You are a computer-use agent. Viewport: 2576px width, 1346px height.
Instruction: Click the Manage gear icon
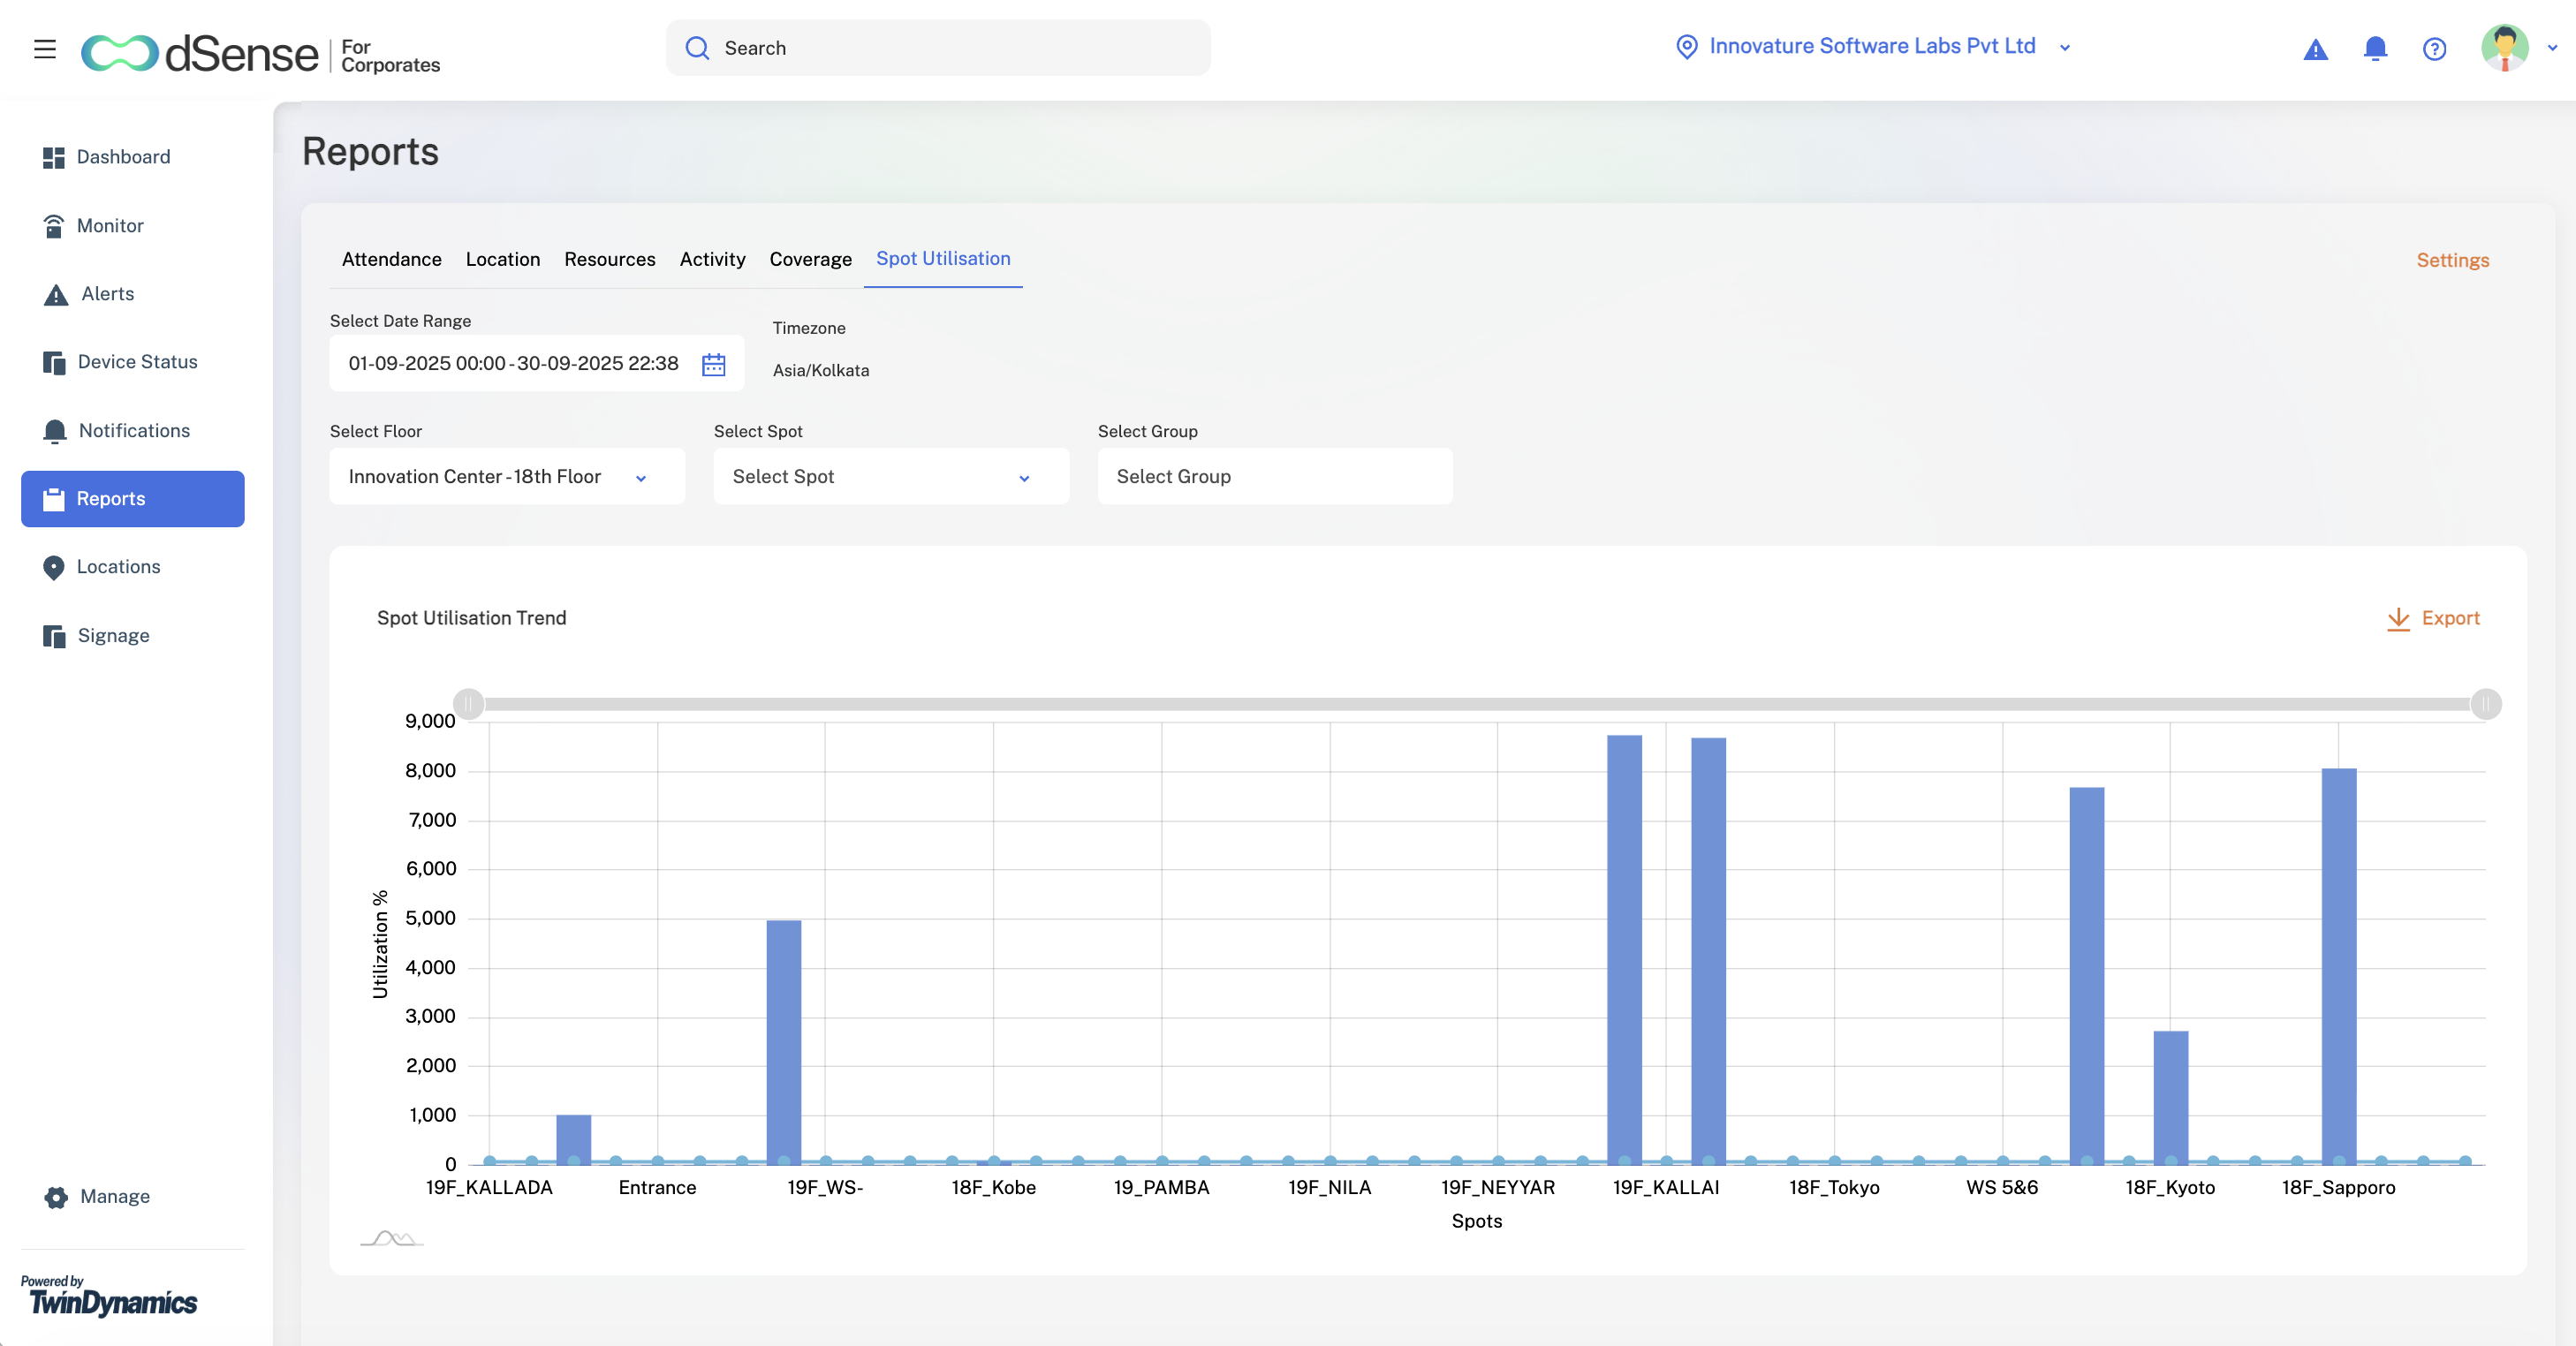click(56, 1197)
